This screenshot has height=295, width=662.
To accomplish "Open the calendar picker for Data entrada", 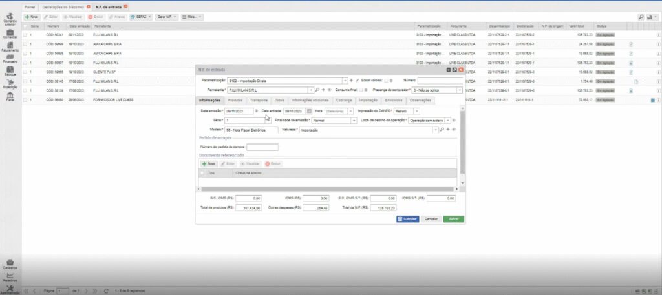I will pos(310,111).
